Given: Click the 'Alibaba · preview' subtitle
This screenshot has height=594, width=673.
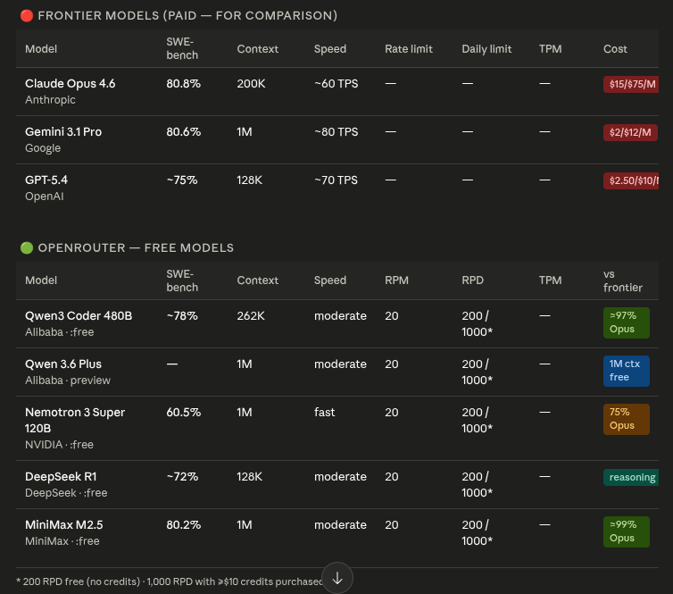Looking at the screenshot, I should tap(68, 381).
